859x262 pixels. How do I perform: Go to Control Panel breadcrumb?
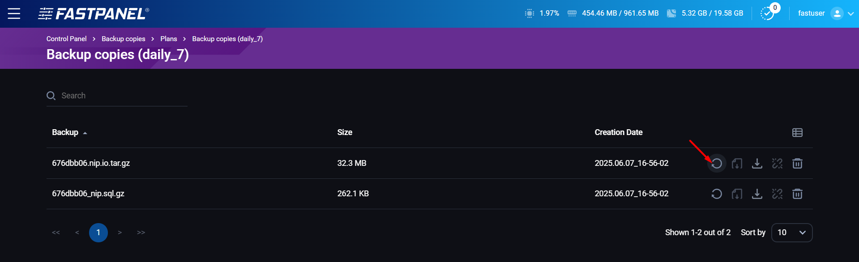(66, 39)
